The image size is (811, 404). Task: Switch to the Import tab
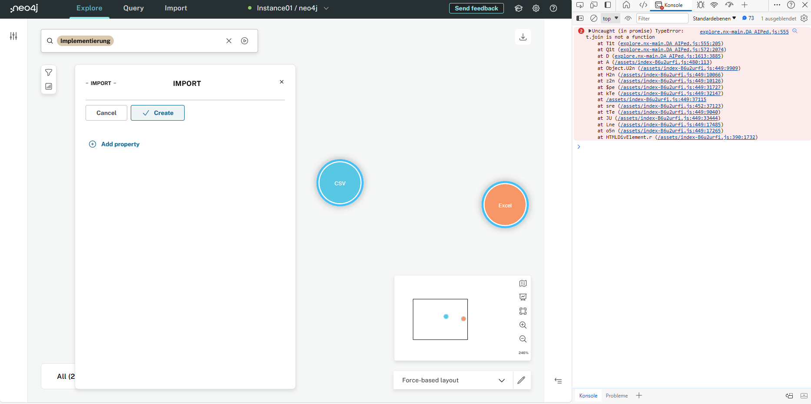coord(175,8)
